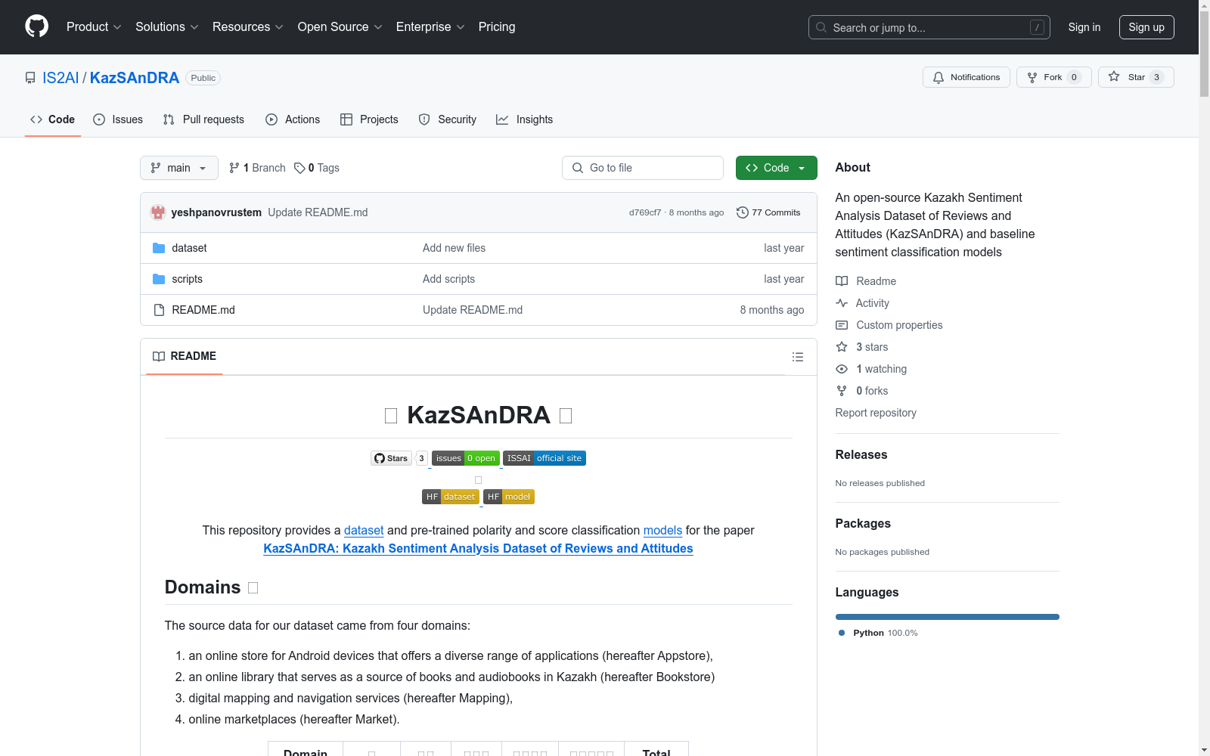Click the commit history clock icon
The width and height of the screenshot is (1210, 756).
(x=743, y=212)
